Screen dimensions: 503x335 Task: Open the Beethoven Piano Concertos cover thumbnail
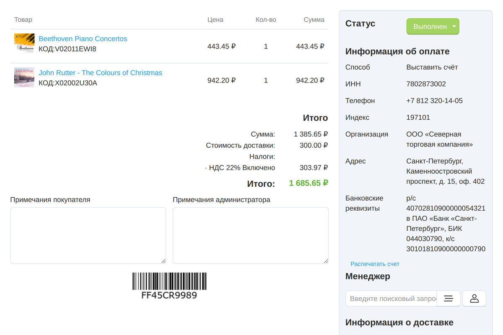[x=24, y=43]
